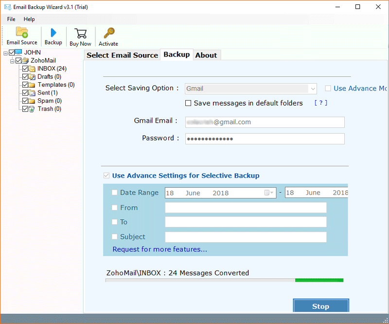Uncheck the Drafts (0) checkbox

(x=25, y=76)
